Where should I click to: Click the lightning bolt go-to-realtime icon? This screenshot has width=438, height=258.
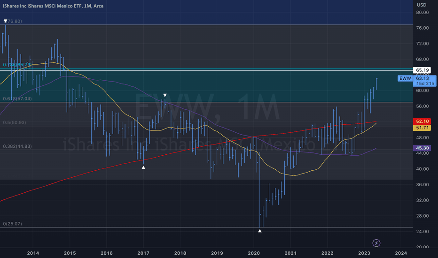pos(376,243)
